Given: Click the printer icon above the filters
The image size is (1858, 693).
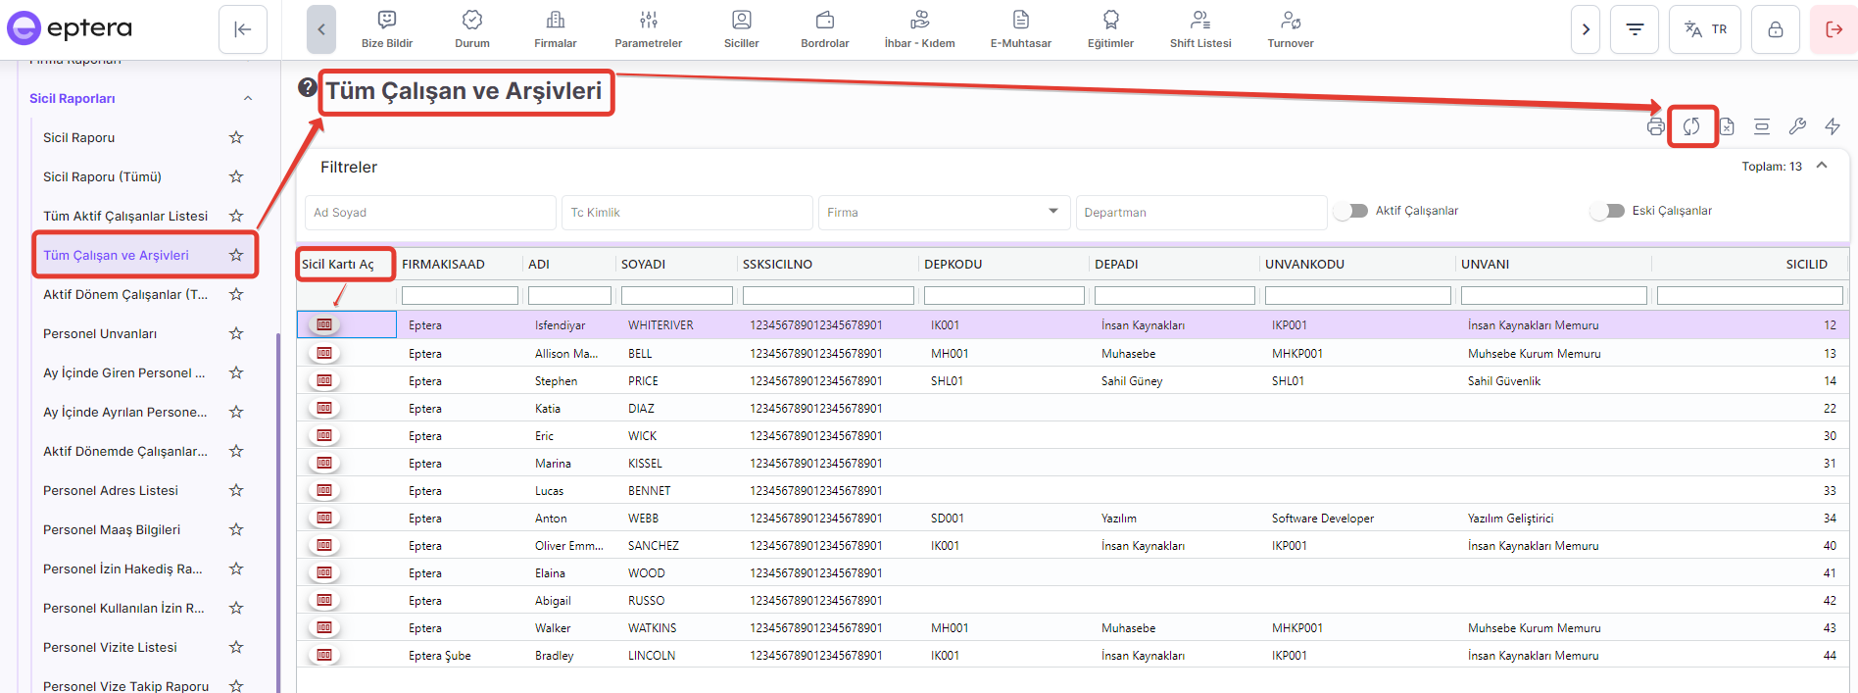Looking at the screenshot, I should [x=1656, y=126].
